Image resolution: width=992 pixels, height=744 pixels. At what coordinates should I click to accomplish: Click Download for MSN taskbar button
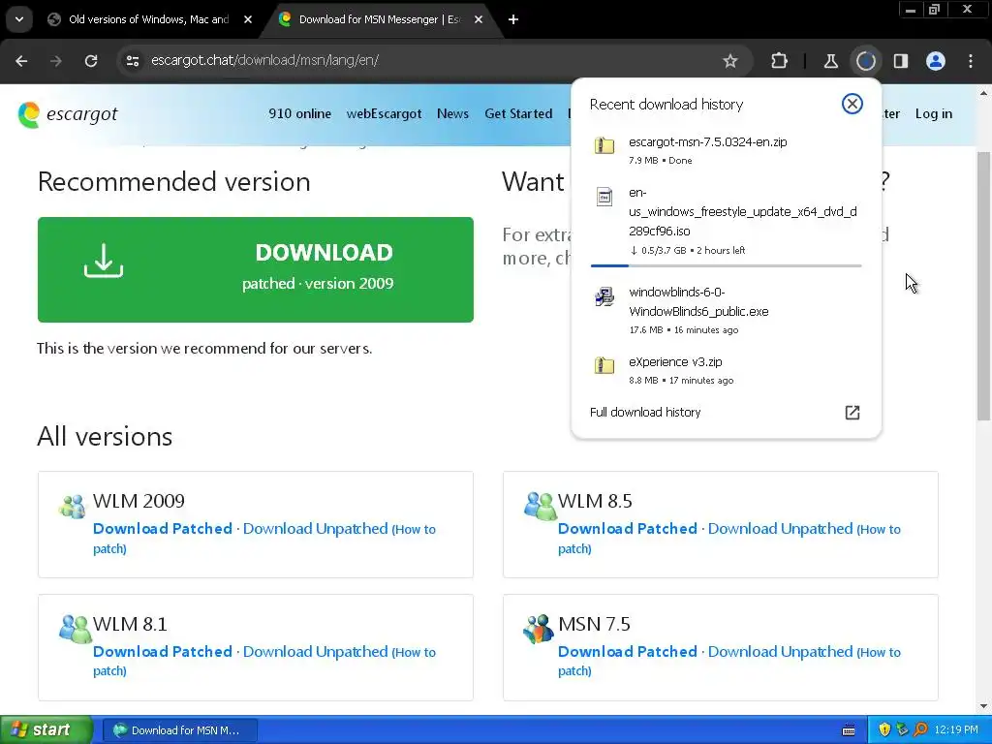click(179, 730)
